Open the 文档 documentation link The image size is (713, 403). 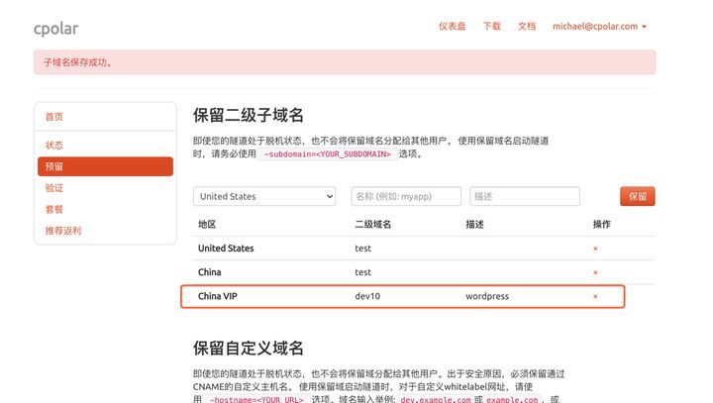click(x=527, y=27)
